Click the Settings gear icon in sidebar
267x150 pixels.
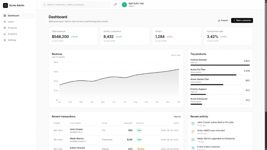(x=5, y=40)
